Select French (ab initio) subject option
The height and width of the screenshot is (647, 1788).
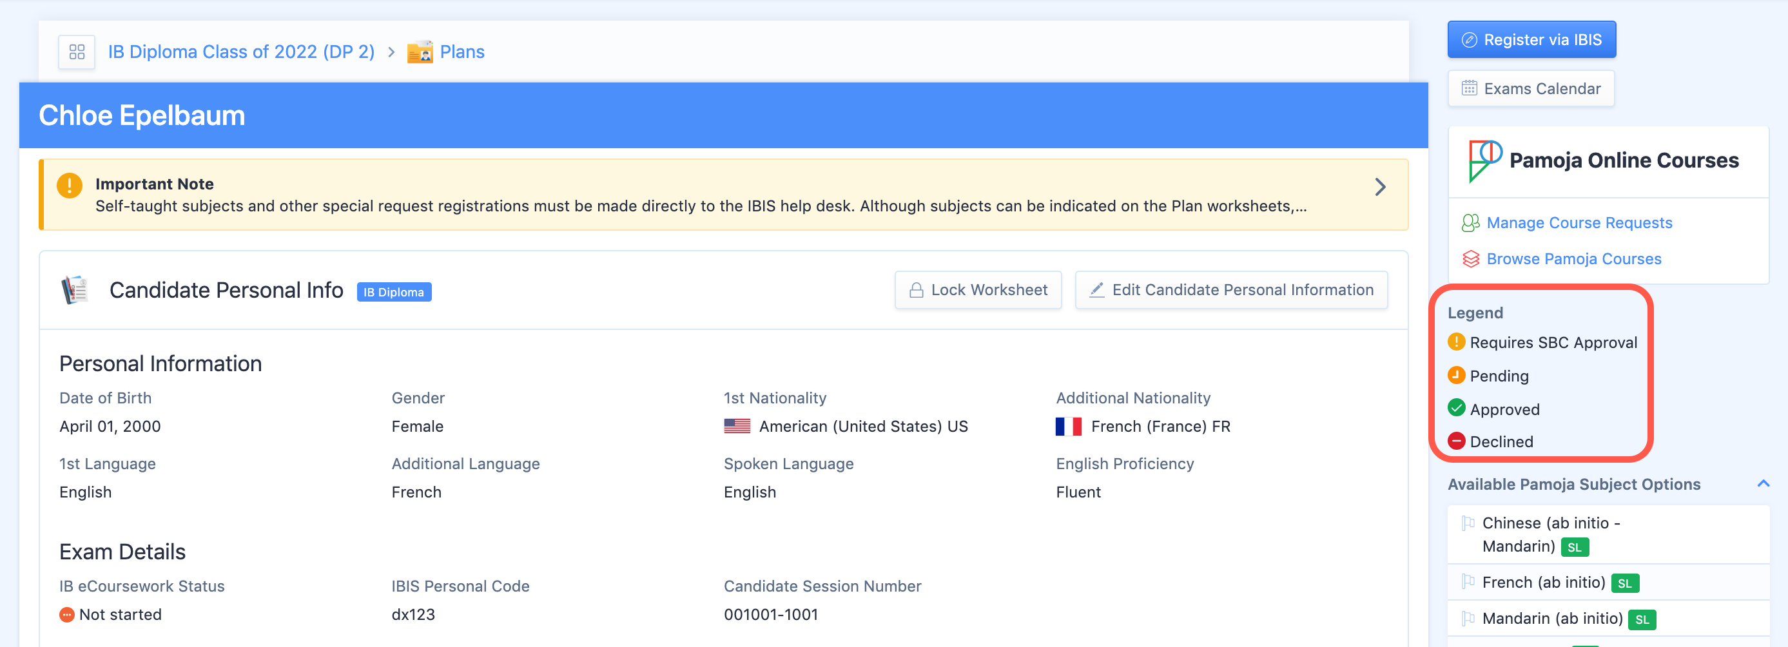tap(1543, 583)
